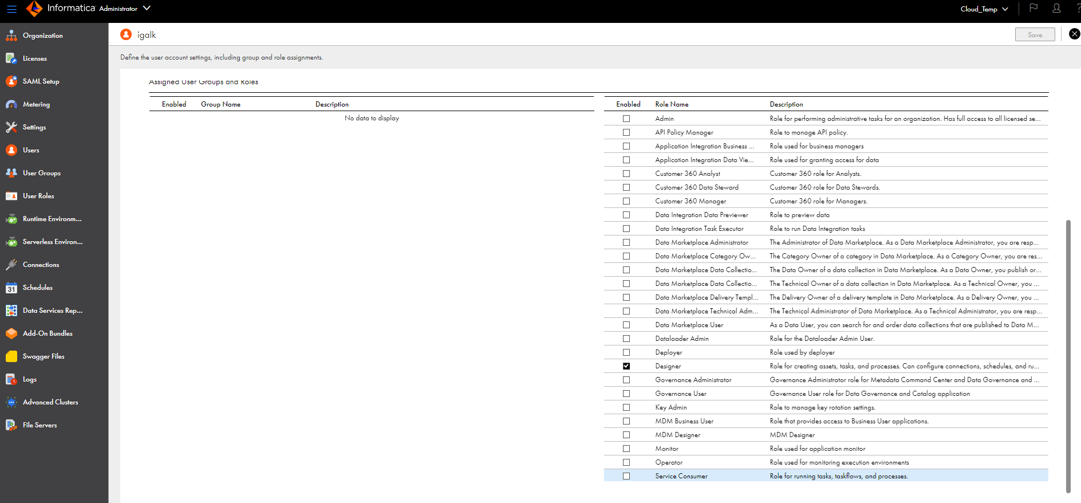Viewport: 1081px width, 503px height.
Task: Click the roles list vertical scrollbar
Action: pyautogui.click(x=1068, y=355)
